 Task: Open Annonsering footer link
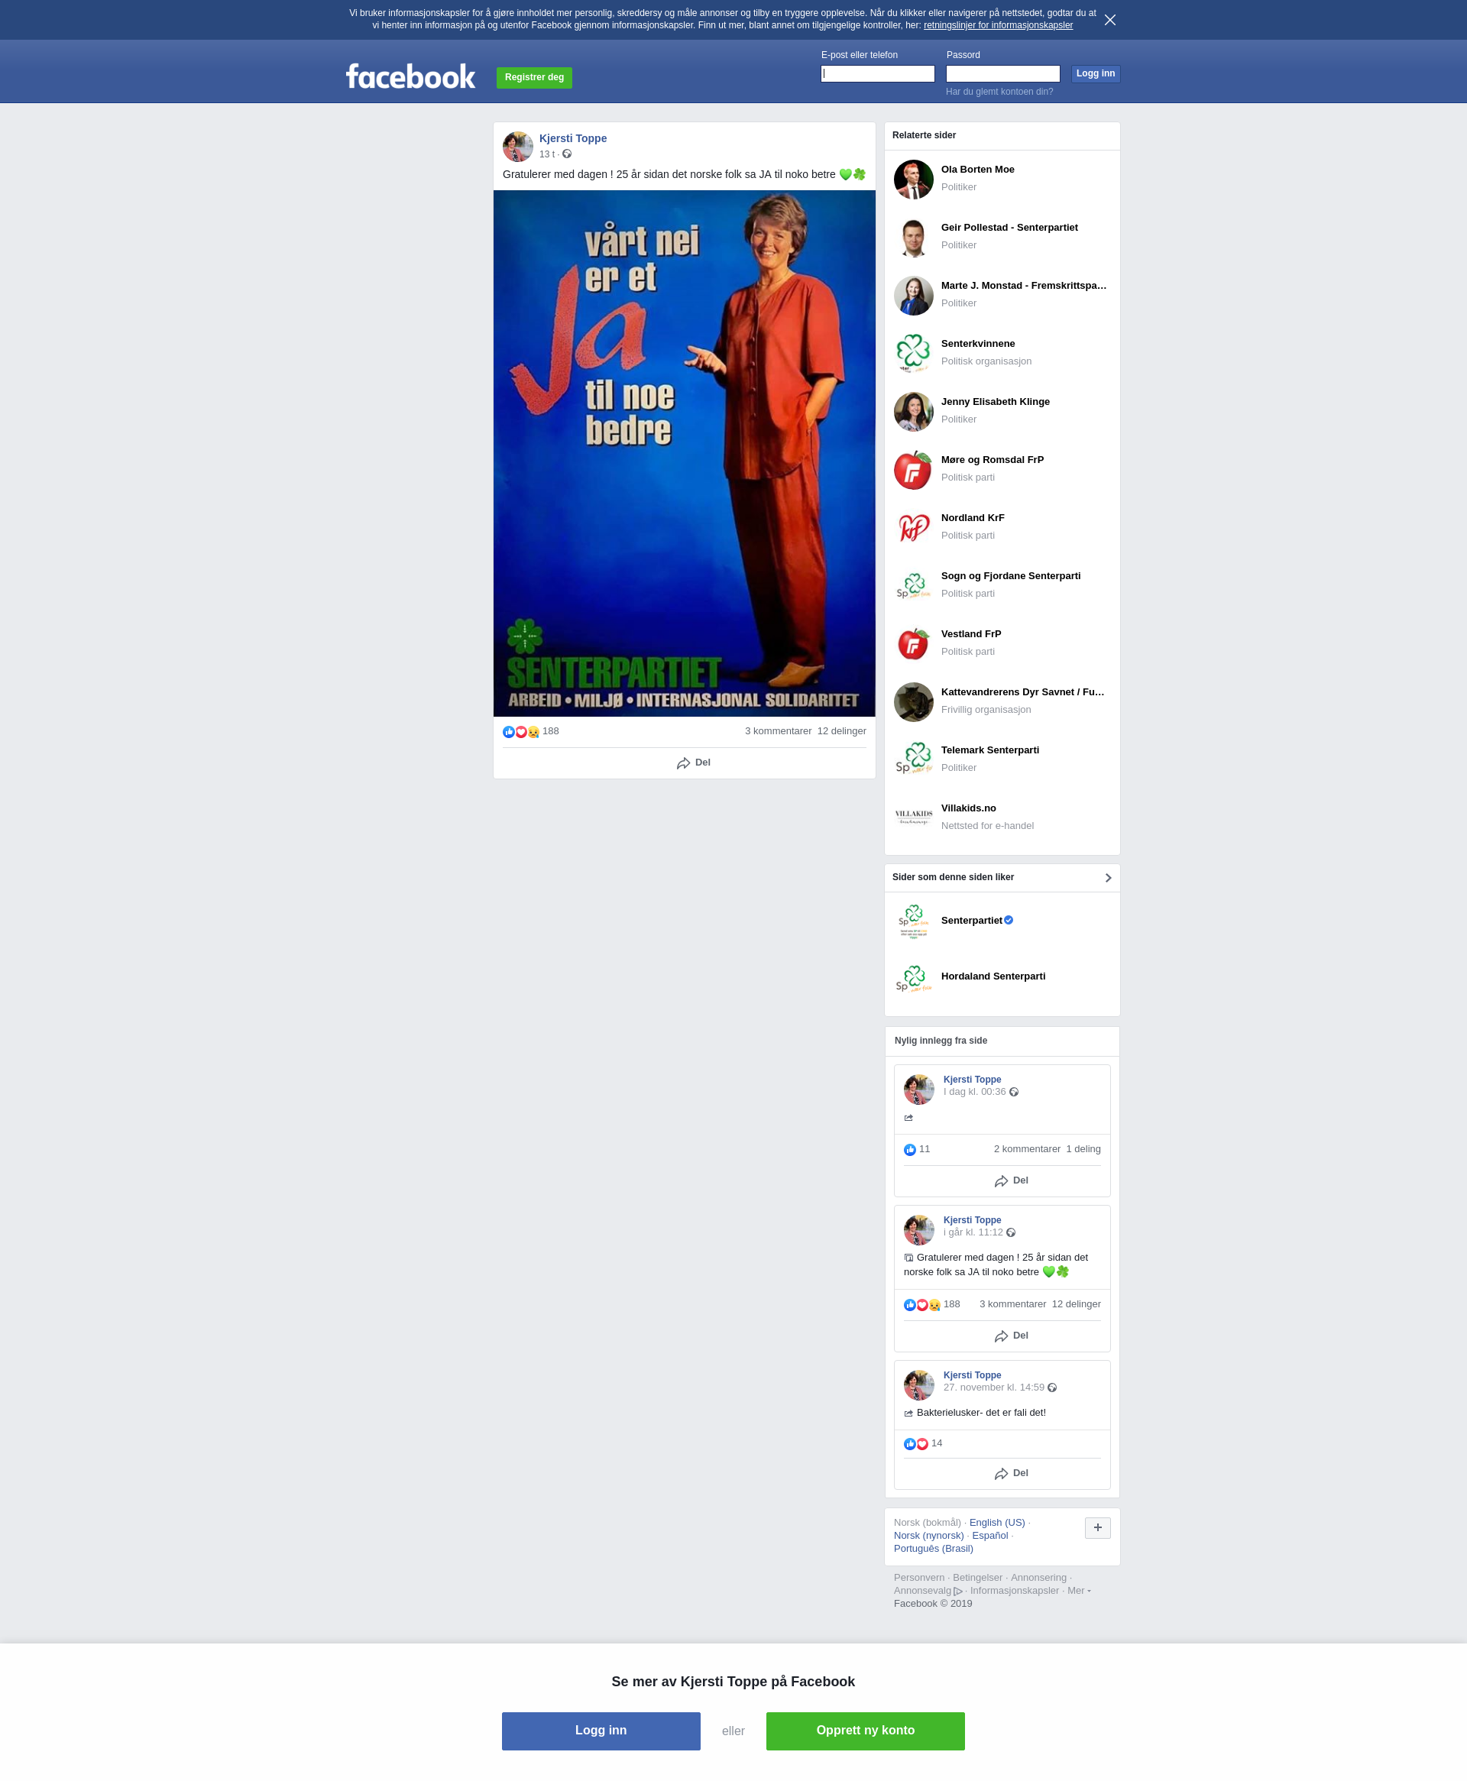coord(1038,1578)
